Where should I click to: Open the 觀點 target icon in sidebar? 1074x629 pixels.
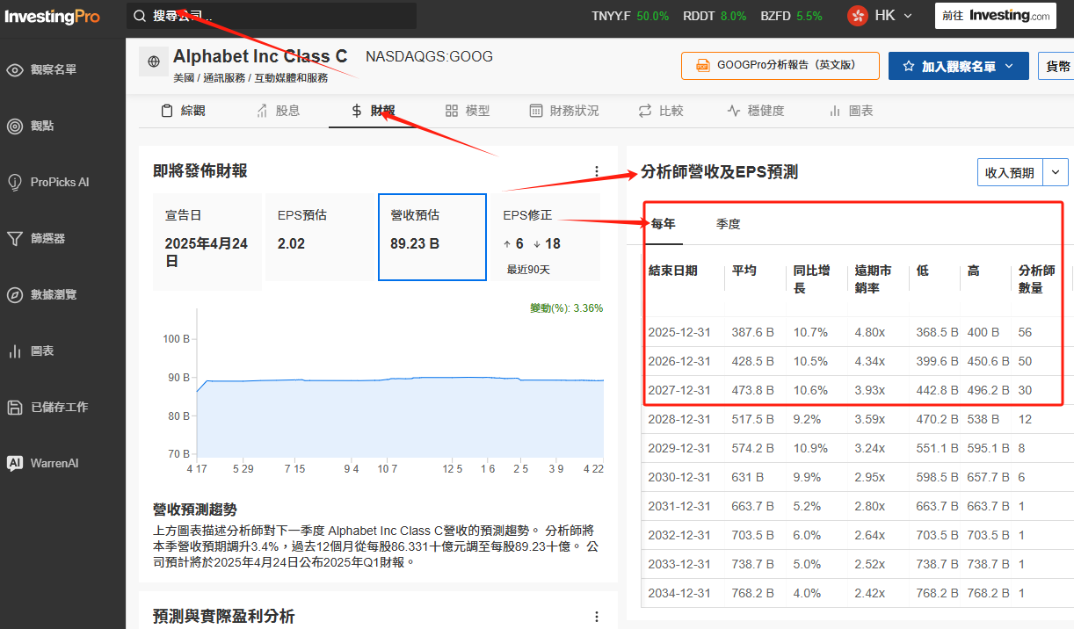click(x=15, y=126)
